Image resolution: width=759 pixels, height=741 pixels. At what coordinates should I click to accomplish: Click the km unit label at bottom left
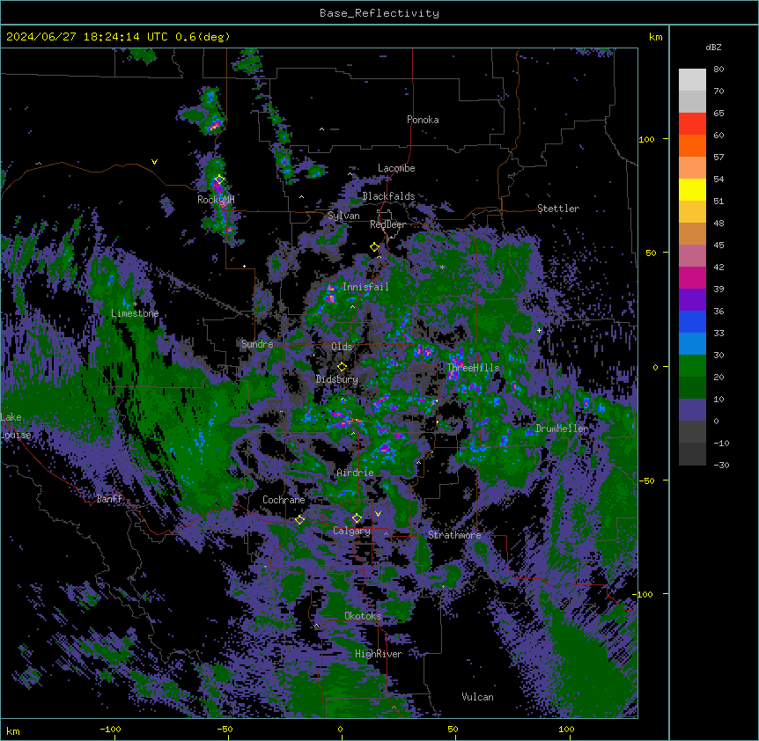coord(13,730)
